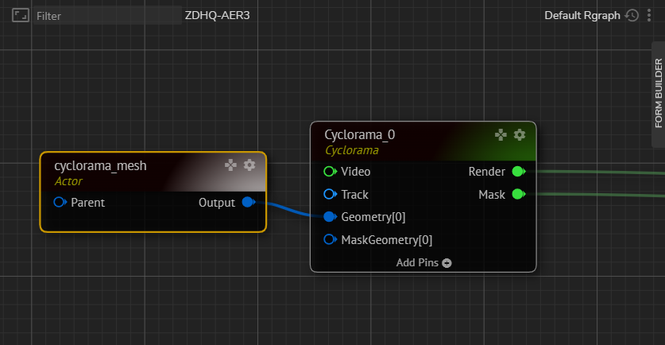The height and width of the screenshot is (345, 665).
Task: Click the fullscreen expand icon near Filter
Action: (x=21, y=15)
